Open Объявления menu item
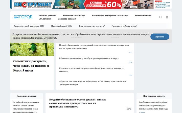Image resolution: width=182 pixels, height=113 pixels. (x=45, y=19)
